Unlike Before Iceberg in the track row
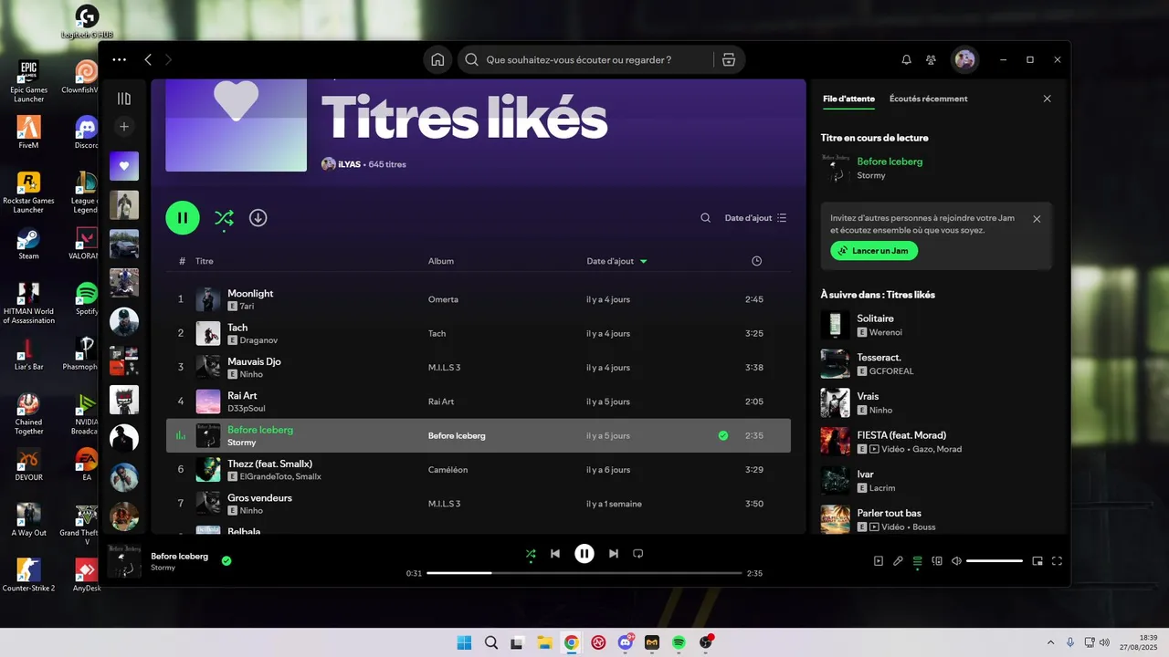 click(x=723, y=436)
